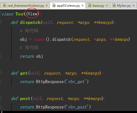Screen dimensions: 137x113
Task: Click obj variable in the assignment line
Action: pyautogui.click(x=23, y=39)
